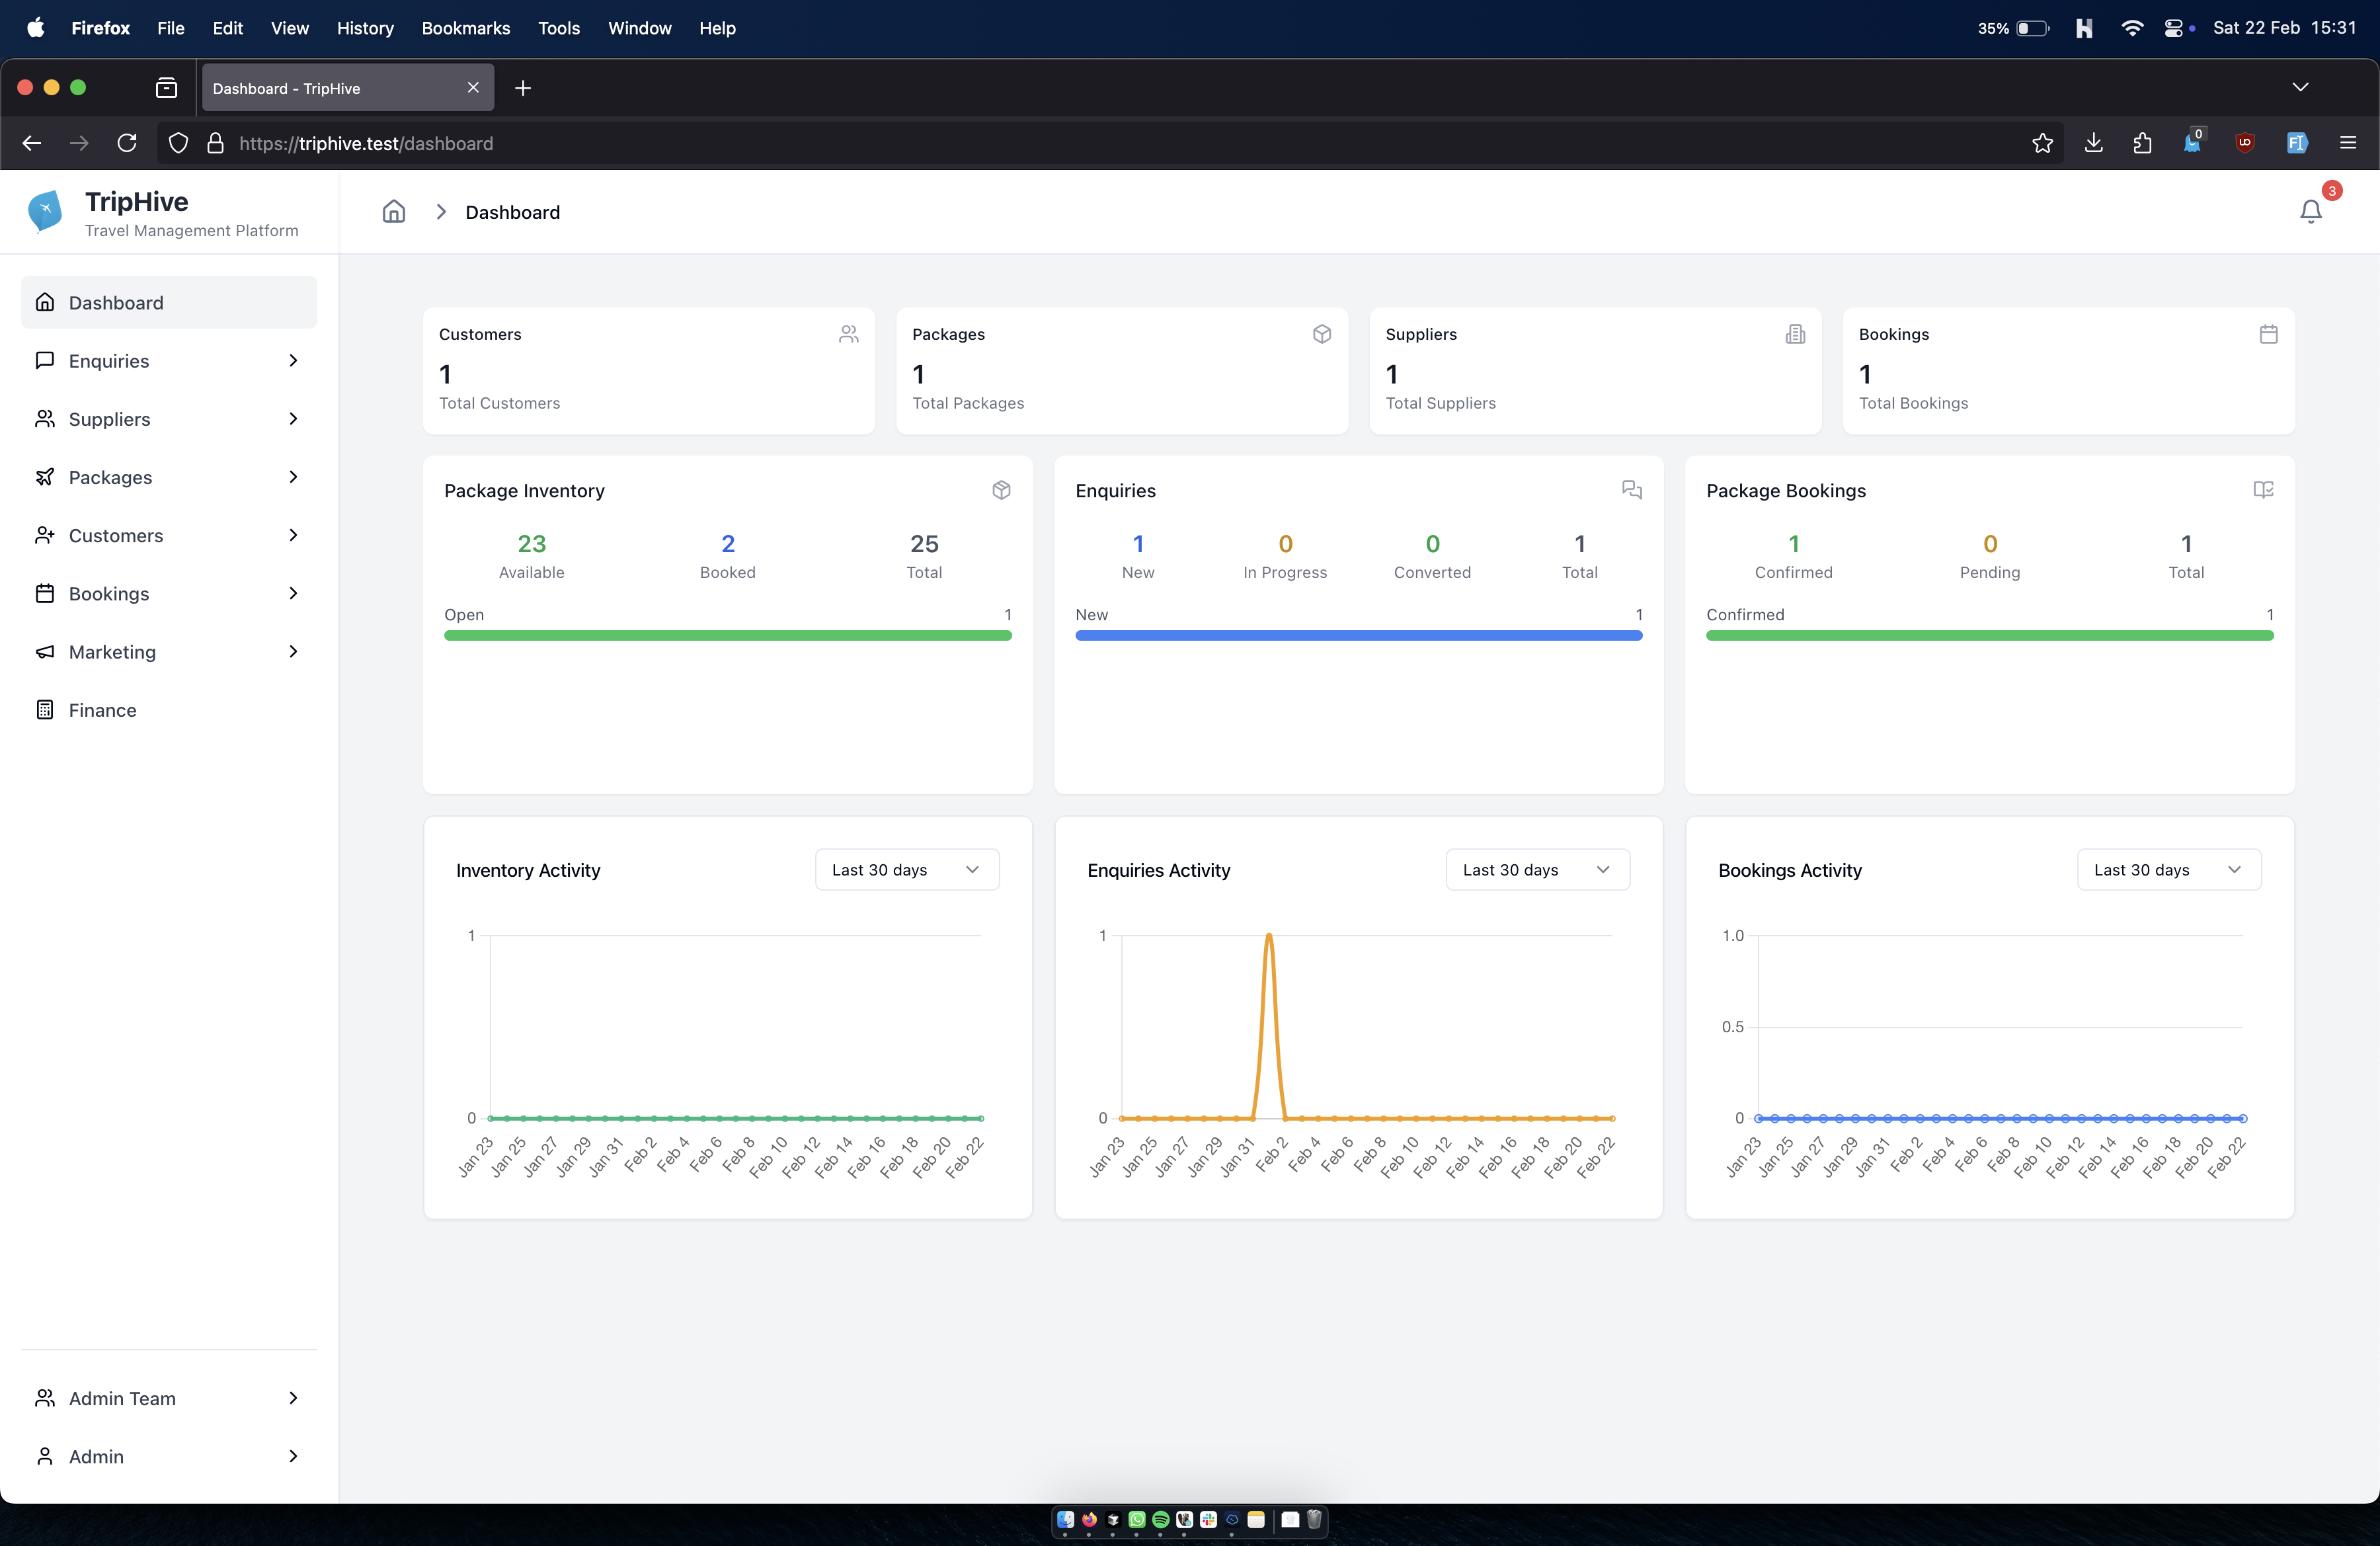Click the Package Inventory cube icon
The height and width of the screenshot is (1546, 2380).
(x=1001, y=490)
